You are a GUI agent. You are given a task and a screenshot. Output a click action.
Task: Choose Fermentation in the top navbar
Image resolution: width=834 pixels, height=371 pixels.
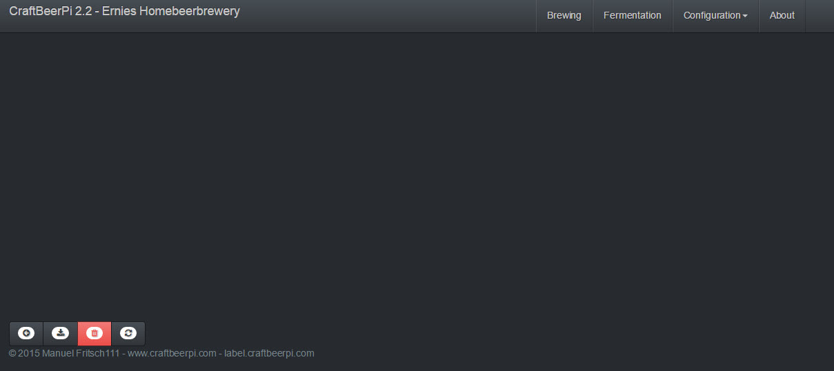tap(633, 16)
